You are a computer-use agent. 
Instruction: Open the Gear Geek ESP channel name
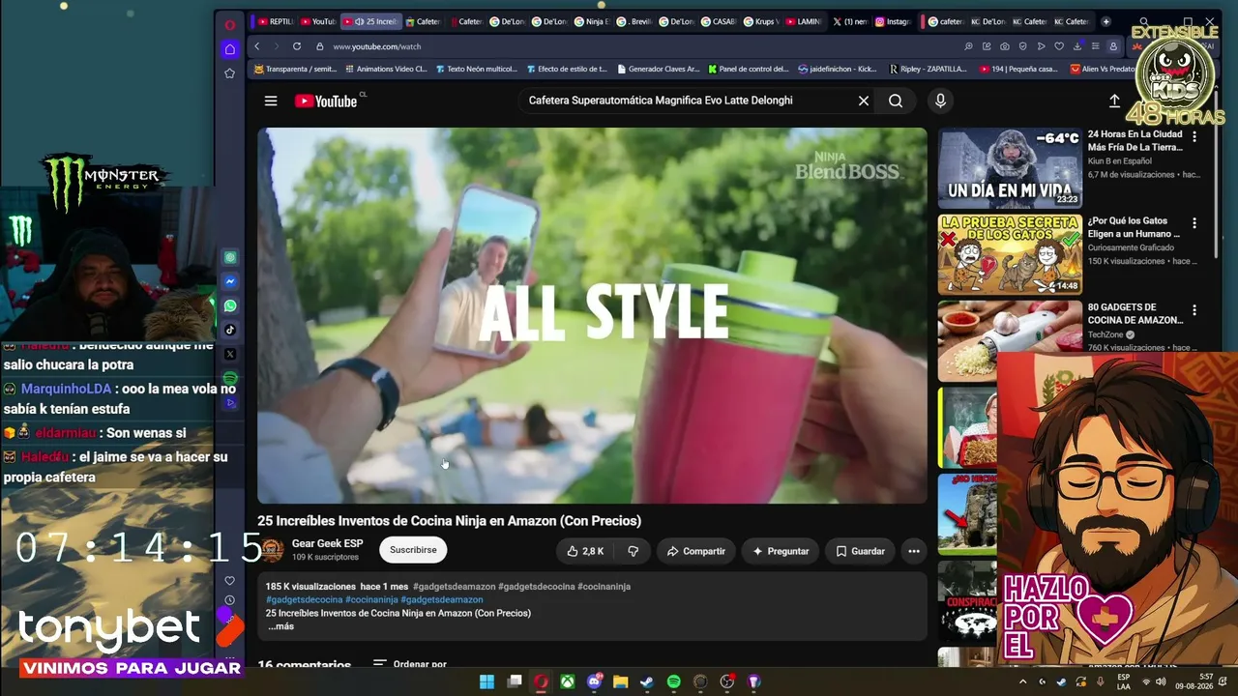(327, 543)
